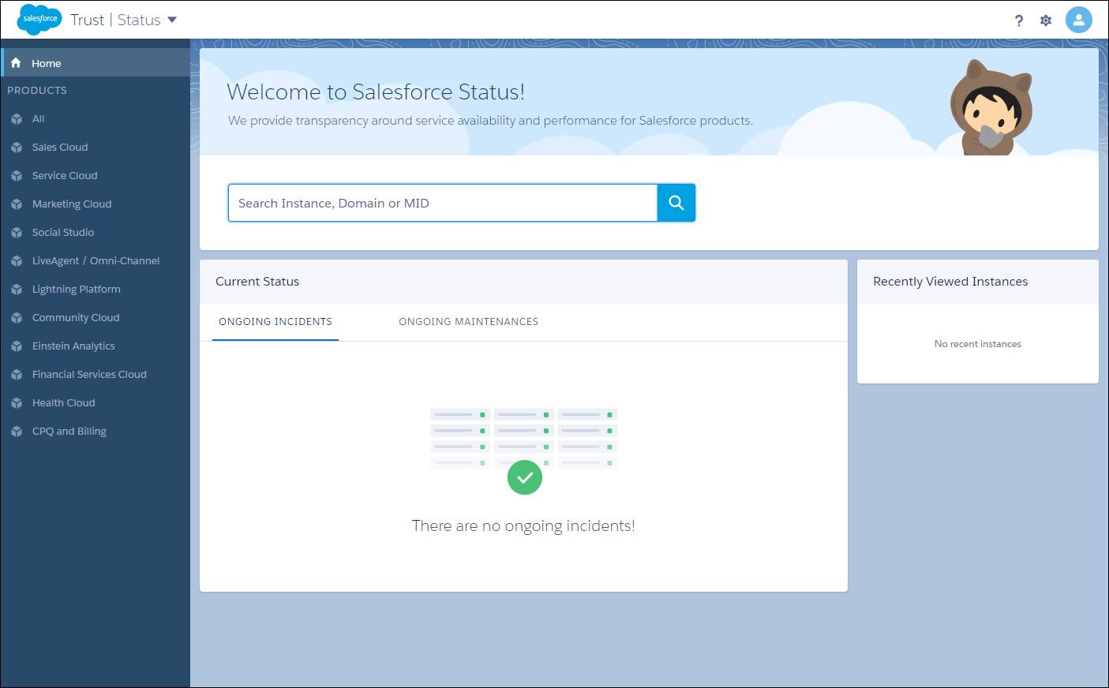Click the cube icon next to Sales Cloud
The image size is (1109, 688).
(17, 148)
